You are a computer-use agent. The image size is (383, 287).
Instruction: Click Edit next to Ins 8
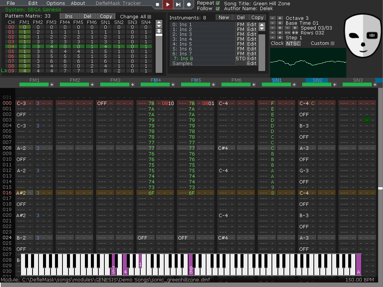tap(252, 58)
